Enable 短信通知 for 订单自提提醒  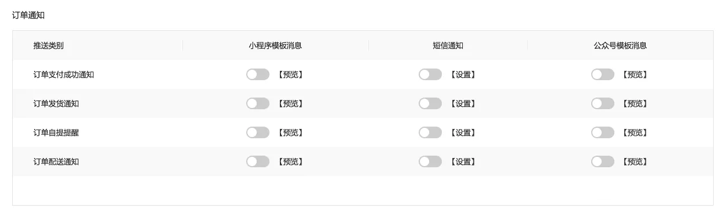tap(430, 132)
